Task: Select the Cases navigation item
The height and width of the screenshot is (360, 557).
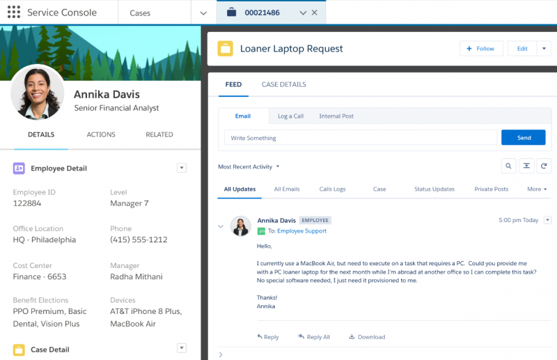Action: (x=140, y=13)
